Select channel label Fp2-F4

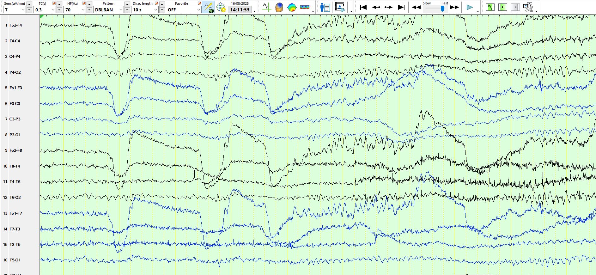pos(16,25)
